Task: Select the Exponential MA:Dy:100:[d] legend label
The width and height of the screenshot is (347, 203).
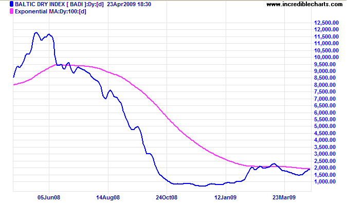Action: (x=50, y=11)
